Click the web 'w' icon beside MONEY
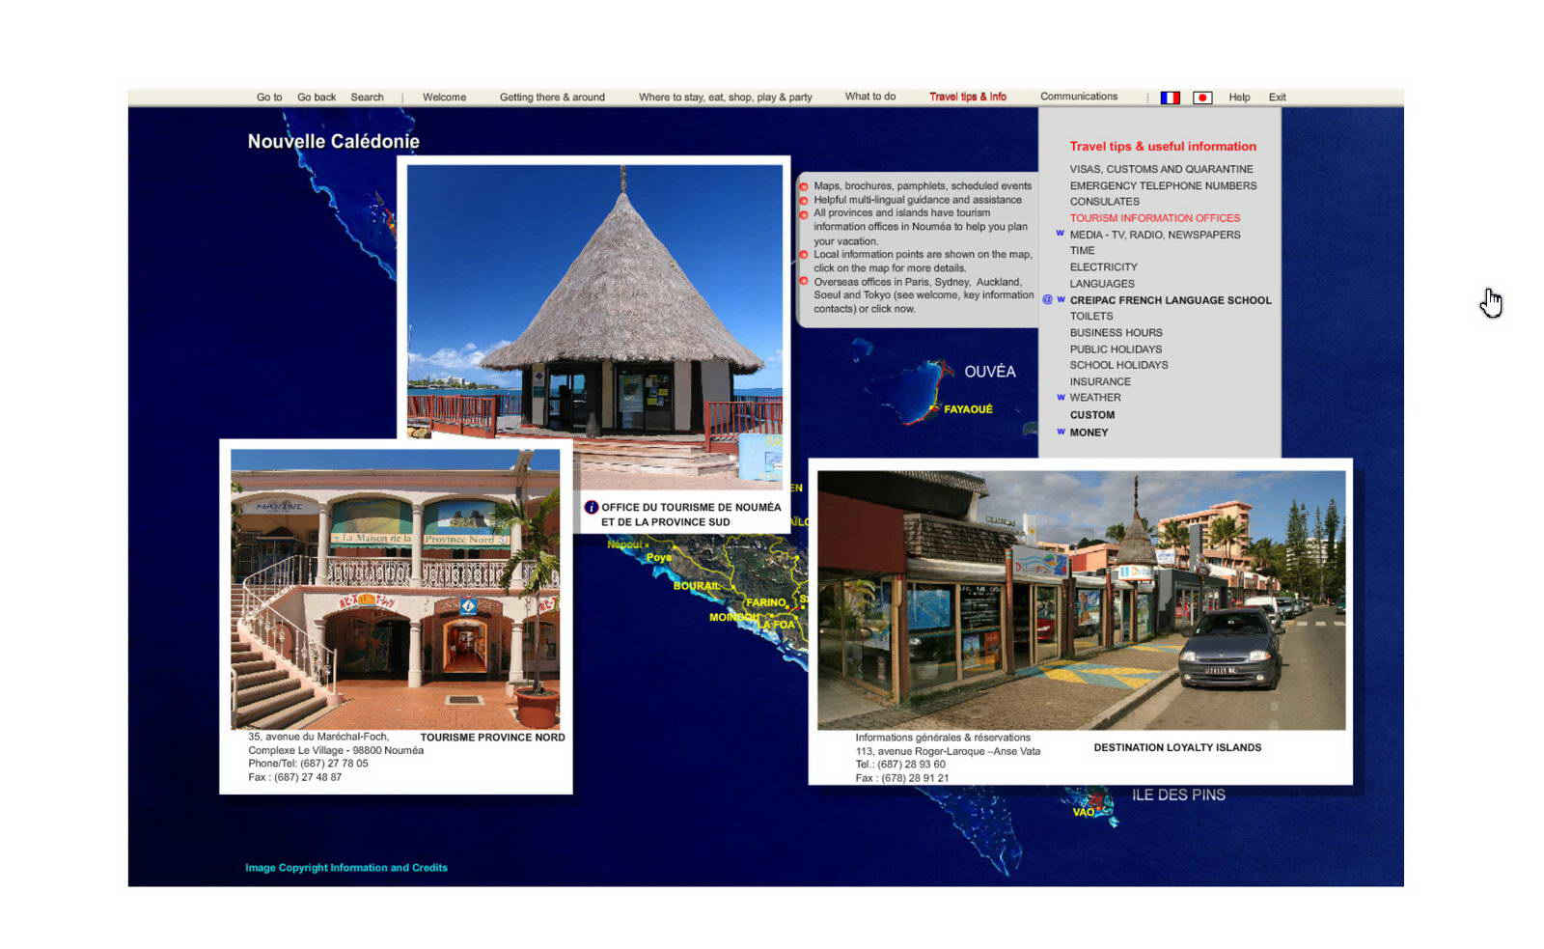 pos(1061,432)
